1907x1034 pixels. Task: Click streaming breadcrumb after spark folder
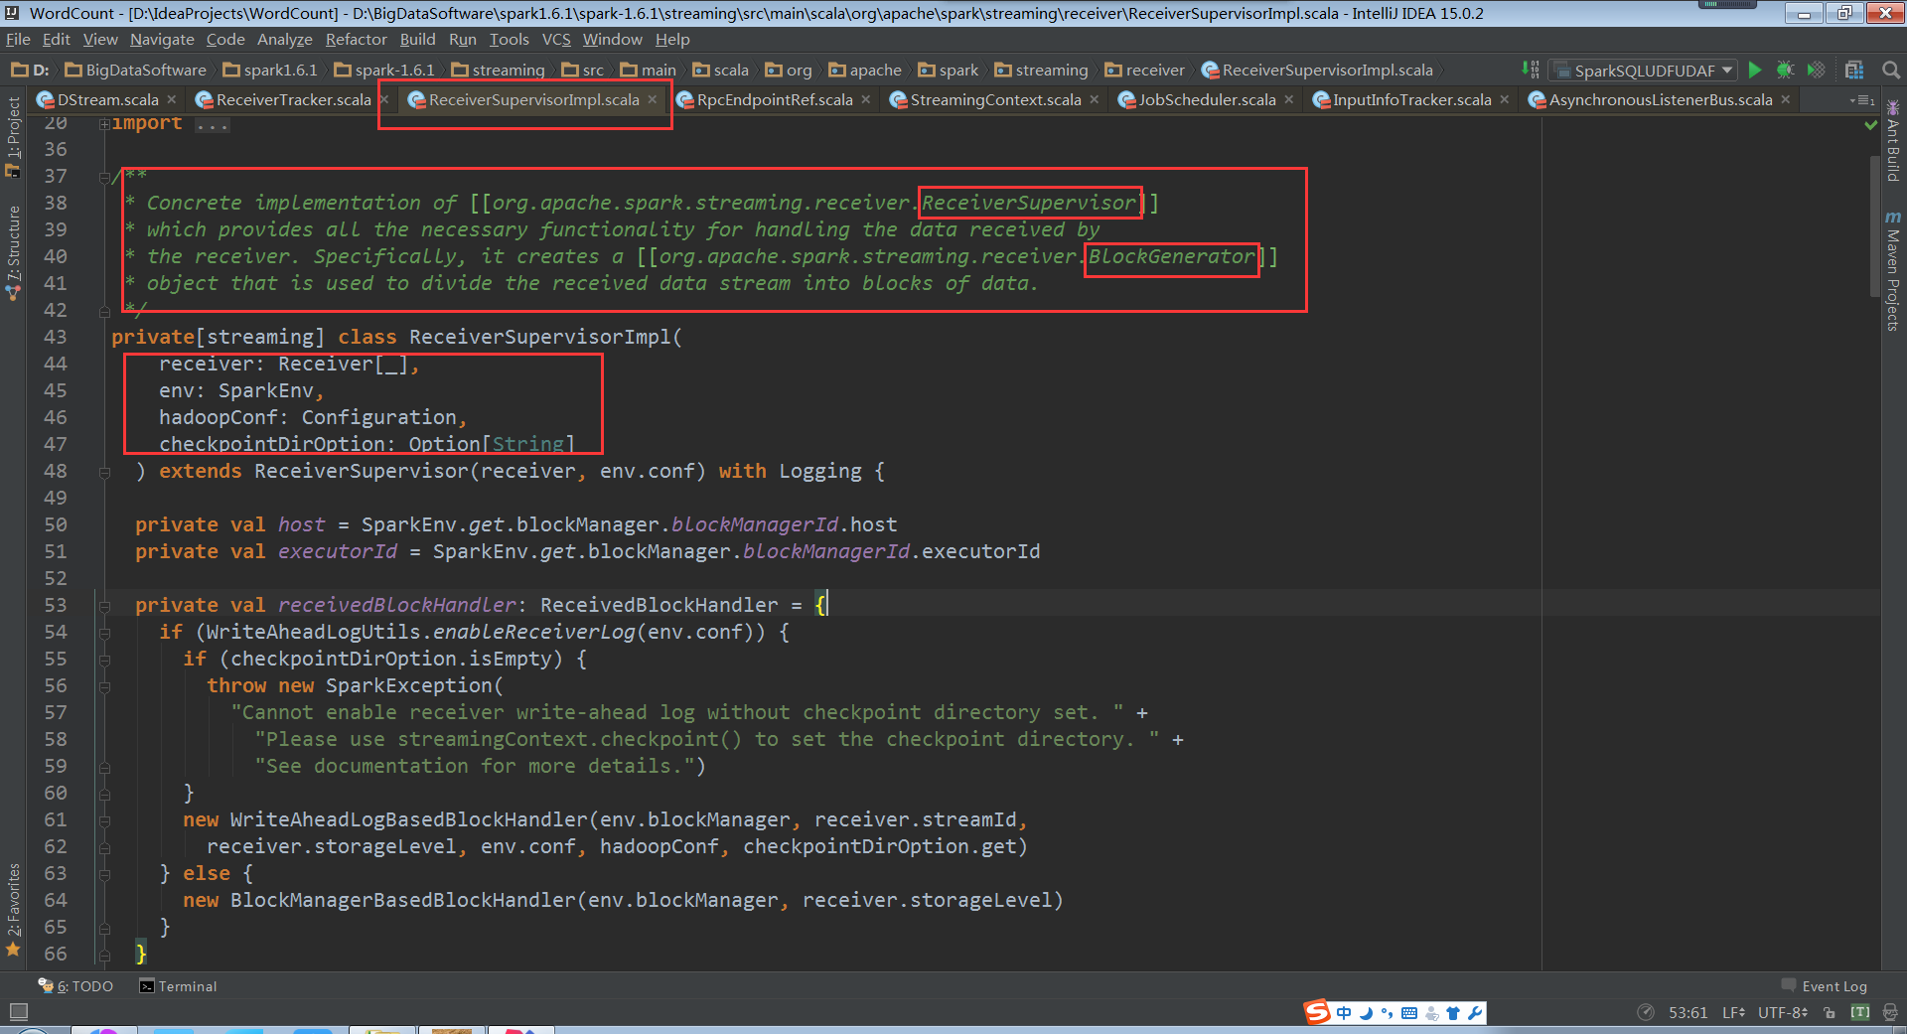click(1042, 70)
